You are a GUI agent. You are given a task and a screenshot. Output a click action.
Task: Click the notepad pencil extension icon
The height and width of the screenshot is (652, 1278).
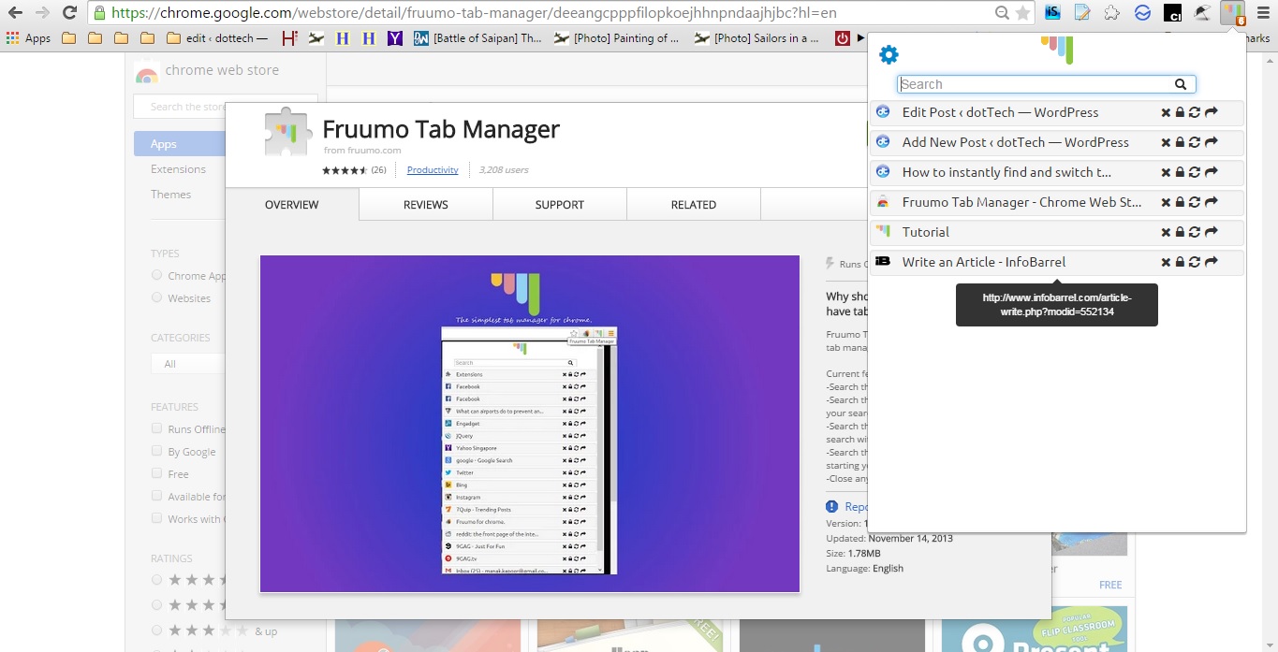(1082, 13)
